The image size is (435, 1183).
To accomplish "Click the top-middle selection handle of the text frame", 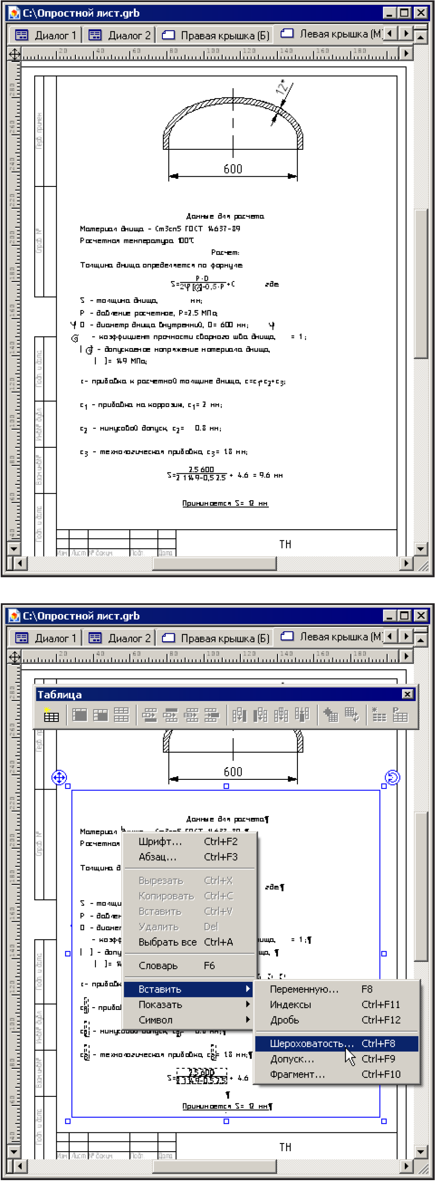I will [x=226, y=787].
